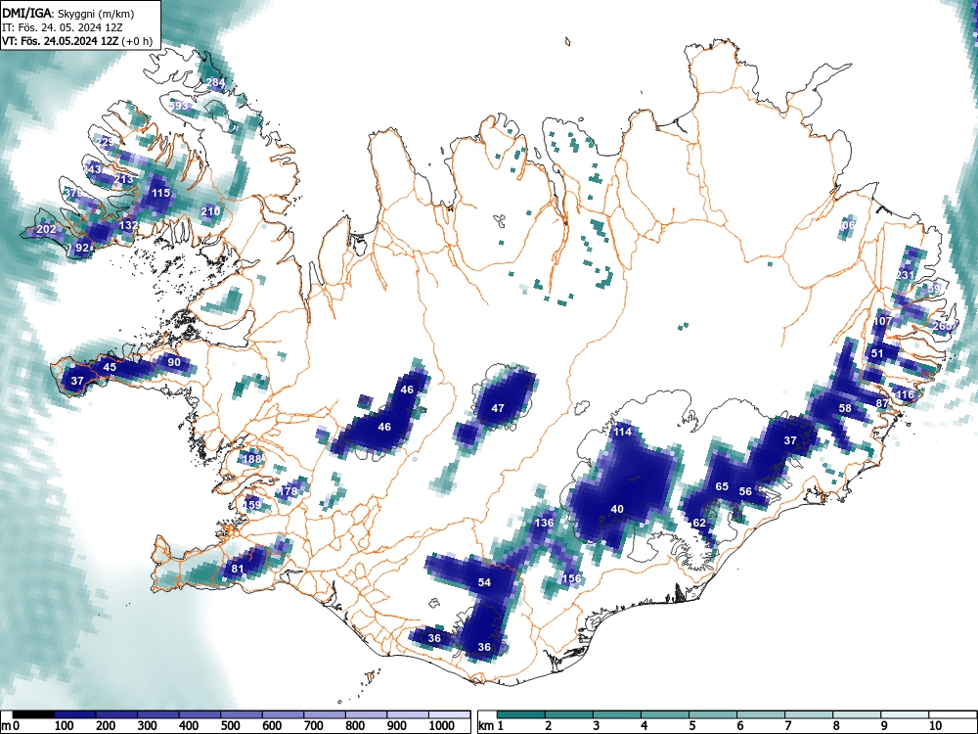Click the 'm 0' legend scale label
978x734 pixels.
pyautogui.click(x=12, y=726)
